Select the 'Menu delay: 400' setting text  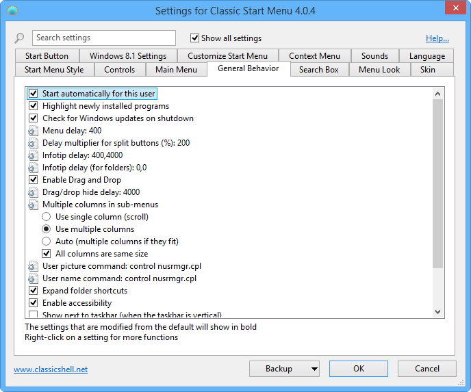pos(72,131)
